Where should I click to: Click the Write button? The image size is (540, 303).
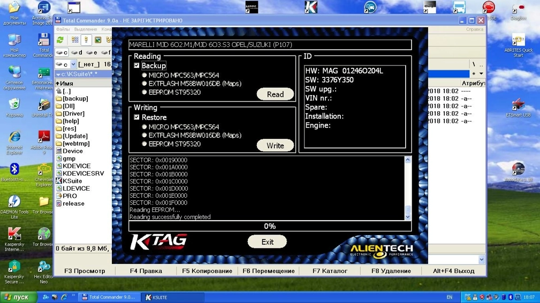click(275, 145)
